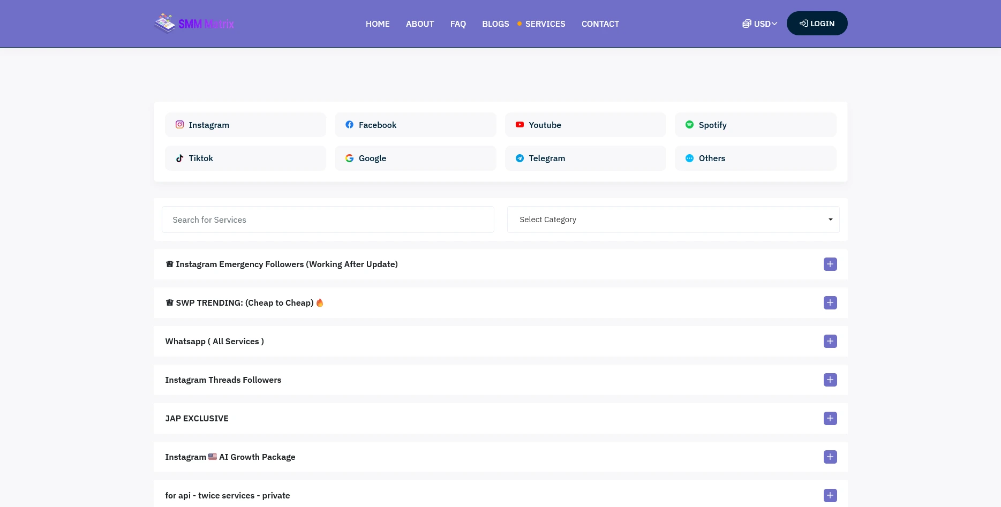1001x507 pixels.
Task: Click the LOGIN button
Action: (x=817, y=24)
